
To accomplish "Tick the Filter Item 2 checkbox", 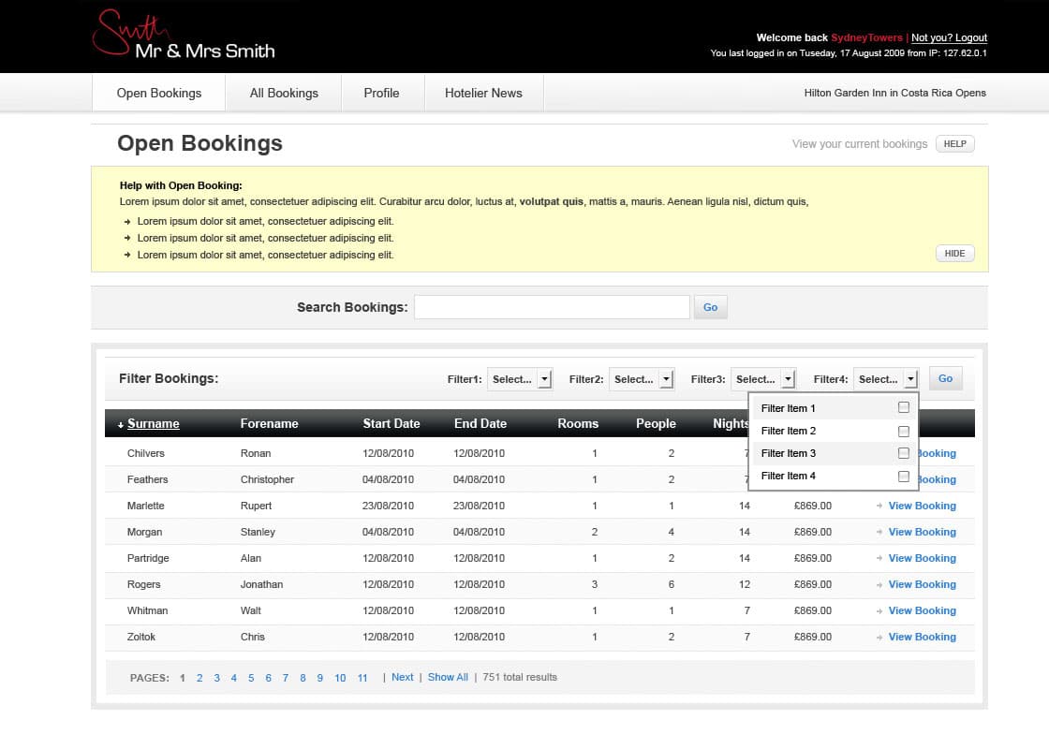I will pyautogui.click(x=903, y=431).
